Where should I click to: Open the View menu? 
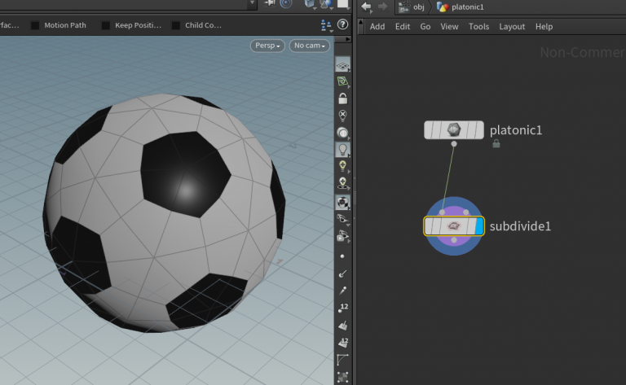click(449, 27)
